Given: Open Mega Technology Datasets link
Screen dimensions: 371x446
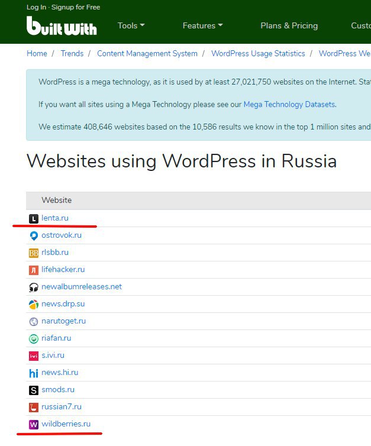Looking at the screenshot, I should 289,104.
